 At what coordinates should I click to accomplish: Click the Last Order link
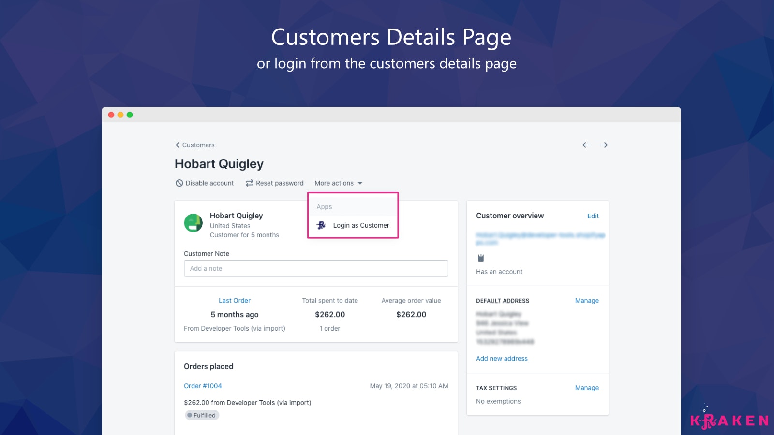235,300
